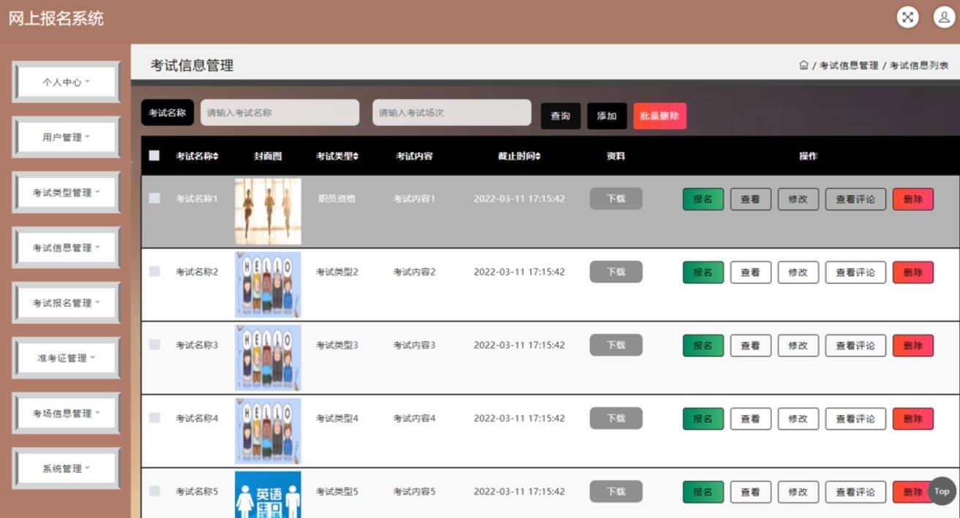Click the fullscreen toggle icon in header
The width and height of the screenshot is (960, 518).
coord(908,17)
